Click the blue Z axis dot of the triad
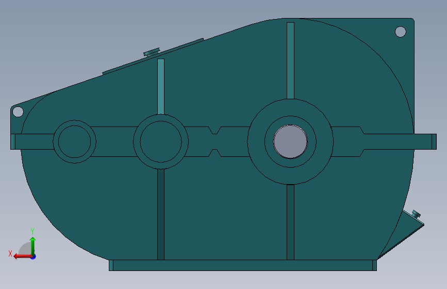The width and height of the screenshot is (447, 289). [x=34, y=257]
